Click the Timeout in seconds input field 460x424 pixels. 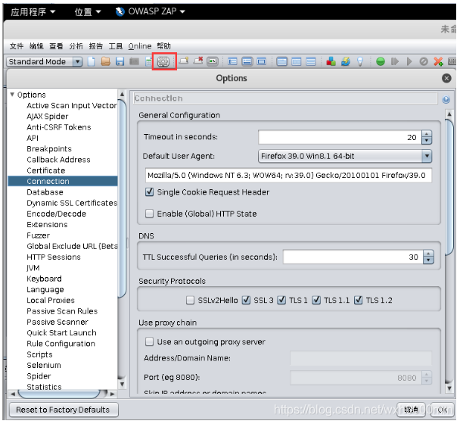tap(340, 137)
